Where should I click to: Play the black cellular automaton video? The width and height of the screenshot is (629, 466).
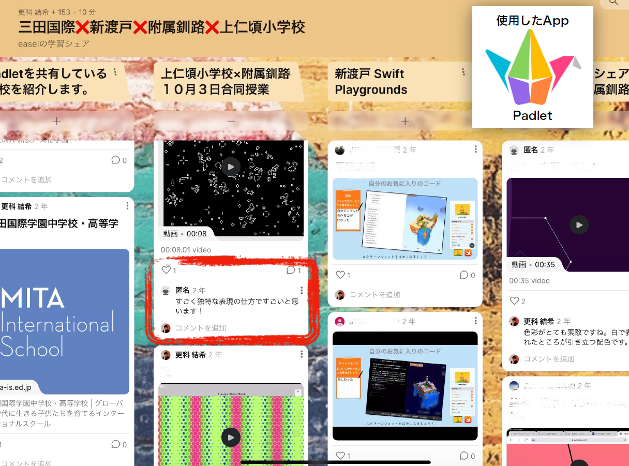[231, 167]
